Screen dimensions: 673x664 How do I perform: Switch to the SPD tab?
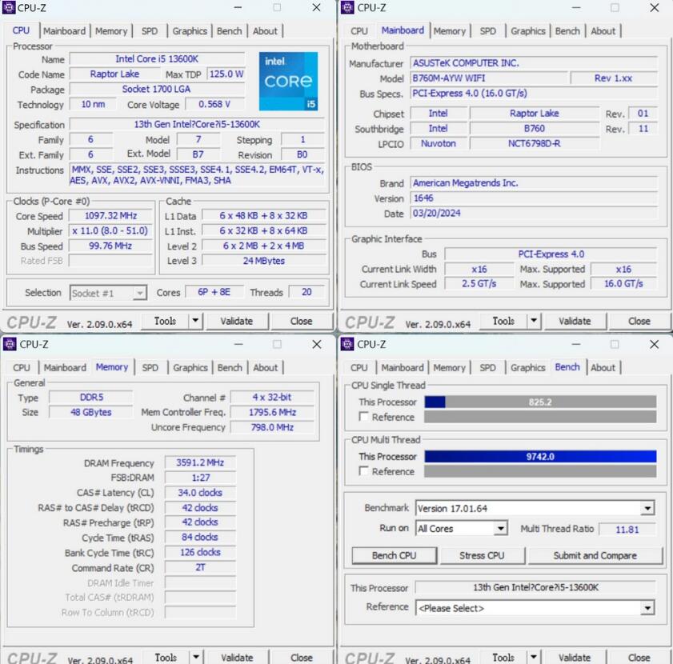click(150, 30)
